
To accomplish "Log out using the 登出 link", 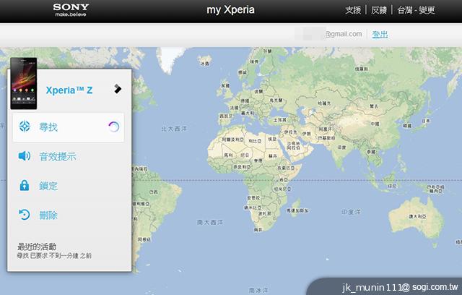I will pos(380,34).
